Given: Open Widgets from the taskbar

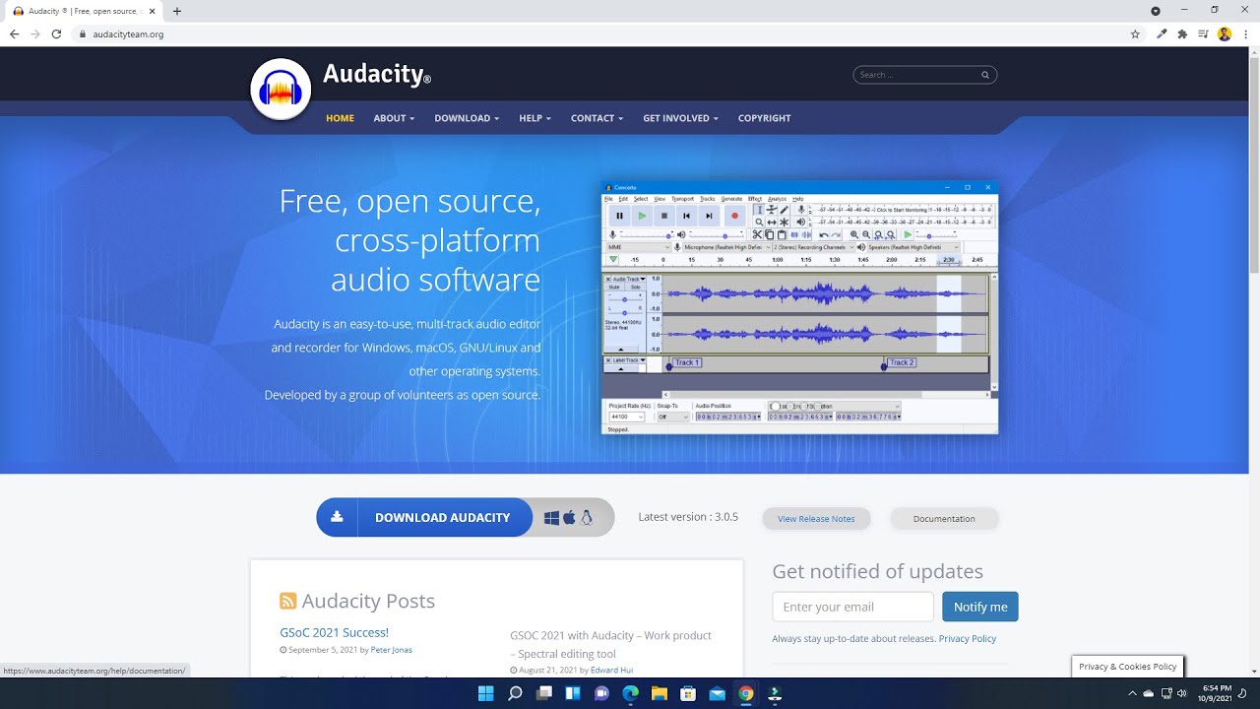Looking at the screenshot, I should pyautogui.click(x=573, y=693).
